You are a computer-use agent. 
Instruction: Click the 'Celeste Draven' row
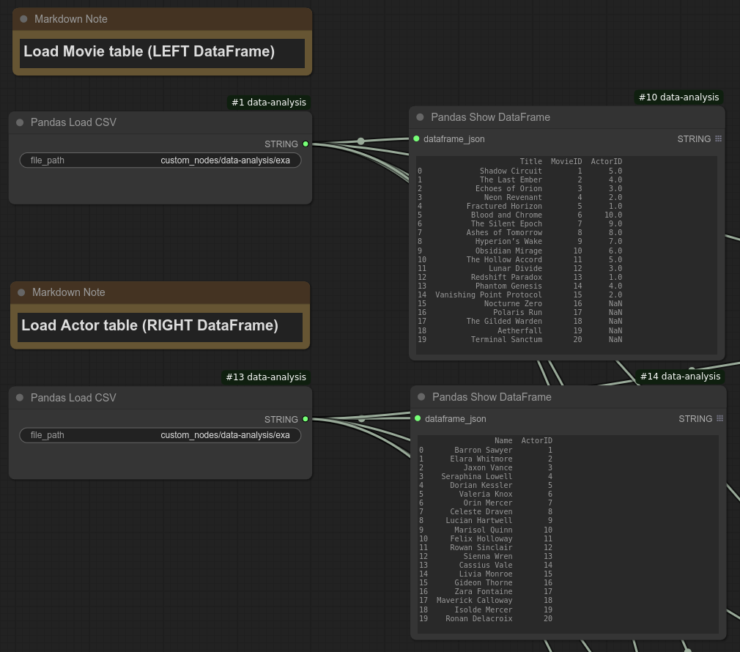coord(486,512)
